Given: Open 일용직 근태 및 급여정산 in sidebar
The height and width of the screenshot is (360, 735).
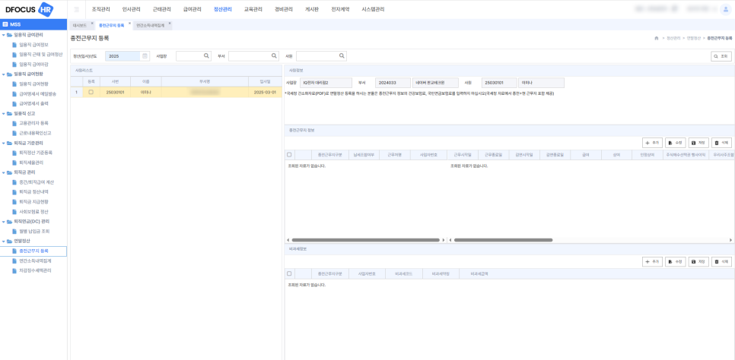Looking at the screenshot, I should [40, 55].
